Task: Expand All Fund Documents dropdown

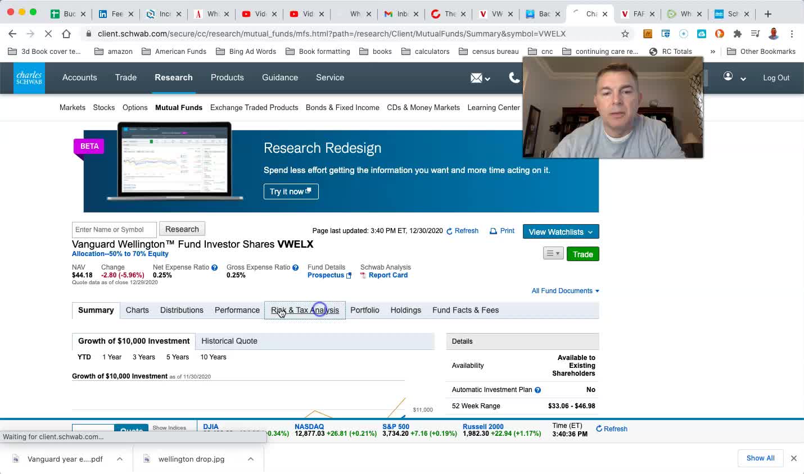Action: coord(565,291)
